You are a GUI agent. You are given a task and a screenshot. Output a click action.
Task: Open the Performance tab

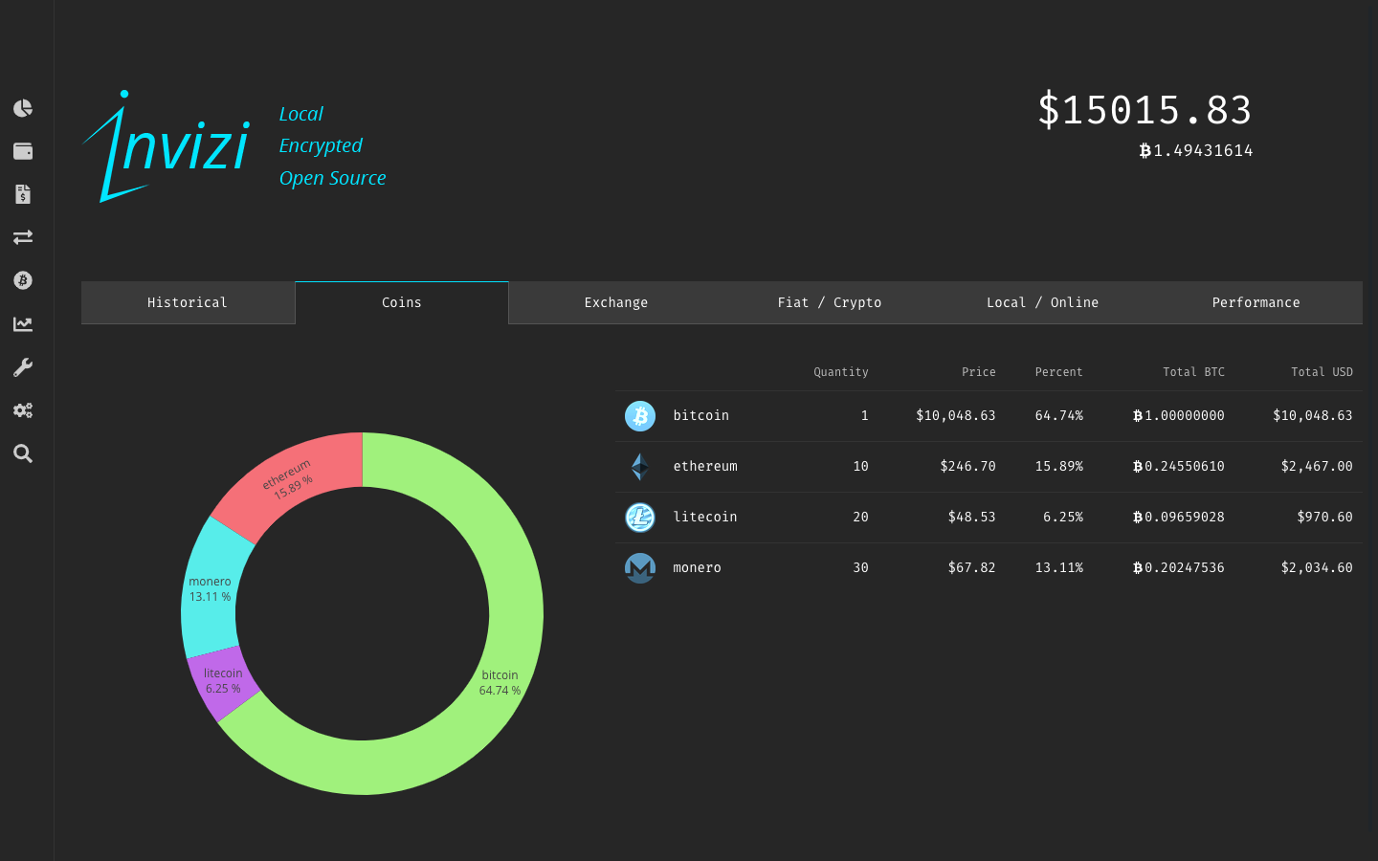click(x=1256, y=302)
